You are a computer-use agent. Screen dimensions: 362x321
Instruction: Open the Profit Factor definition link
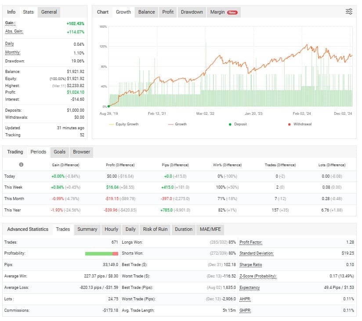click(252, 242)
